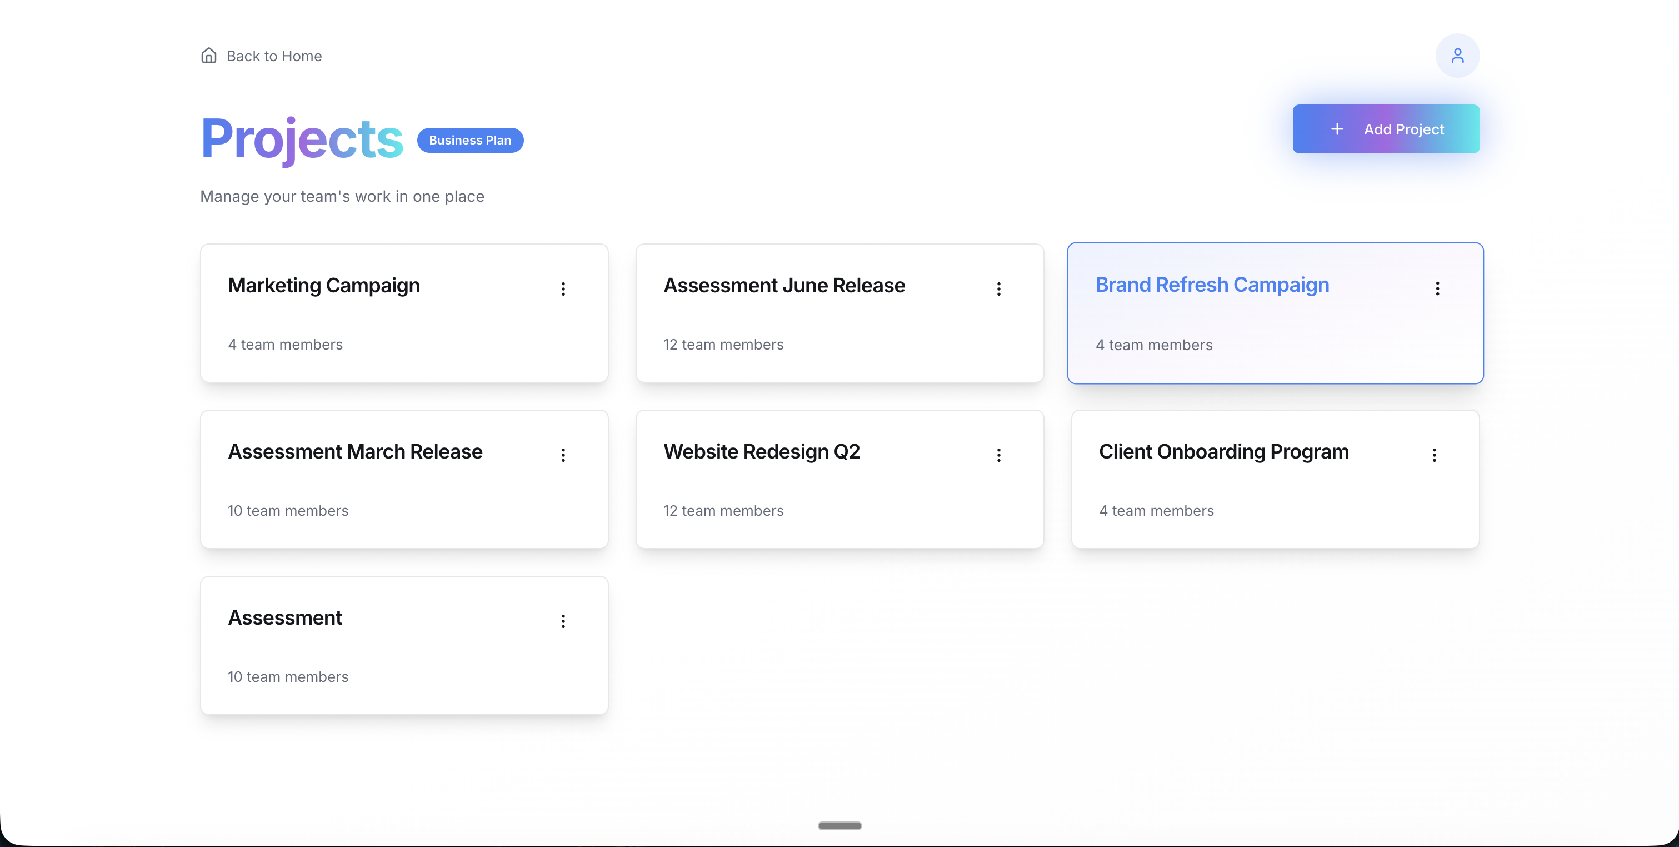1679x847 pixels.
Task: Open the Marketing Campaign three-dot menu
Action: pyautogui.click(x=563, y=289)
